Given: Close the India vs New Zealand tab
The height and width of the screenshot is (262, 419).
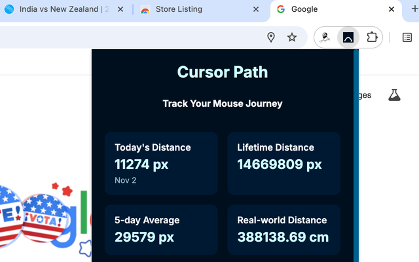Looking at the screenshot, I should (120, 9).
